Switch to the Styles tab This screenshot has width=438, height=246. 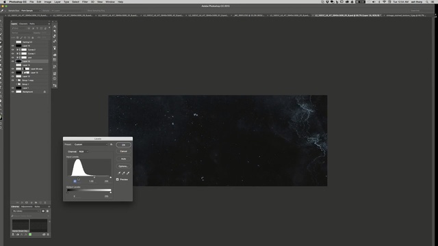37,206
